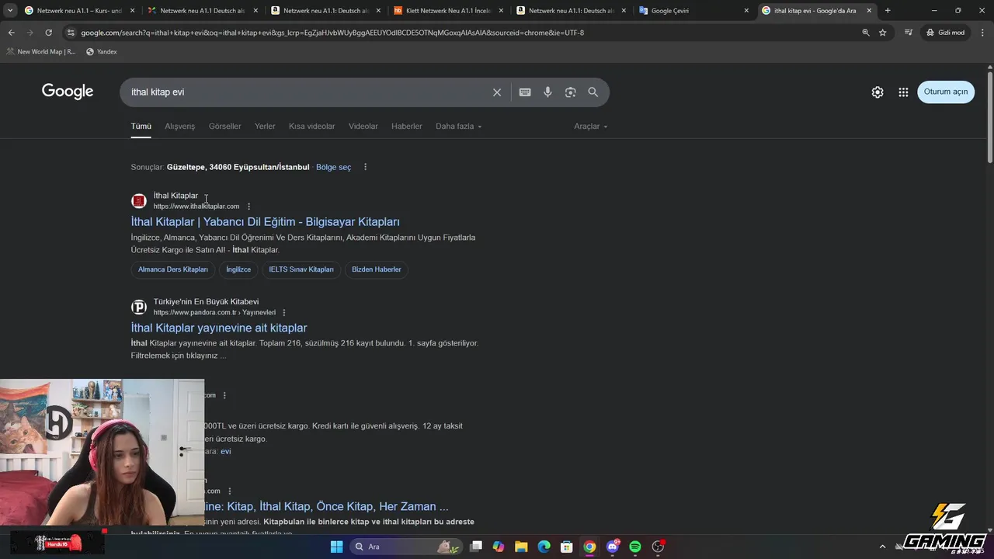Expand the Daha fazla dropdown

point(458,127)
